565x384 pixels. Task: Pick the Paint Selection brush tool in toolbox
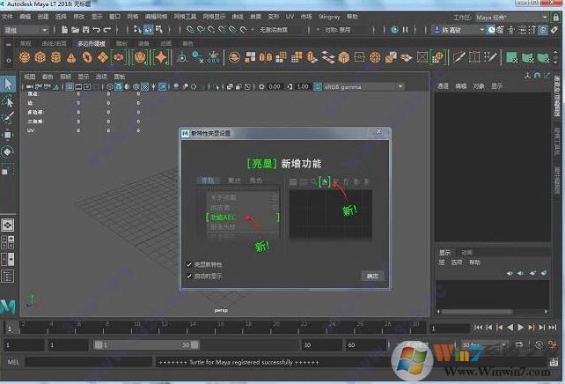pos(8,117)
